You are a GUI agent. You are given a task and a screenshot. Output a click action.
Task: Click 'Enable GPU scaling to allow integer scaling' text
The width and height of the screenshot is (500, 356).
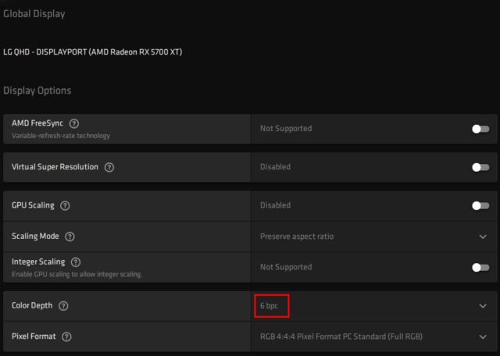77,274
